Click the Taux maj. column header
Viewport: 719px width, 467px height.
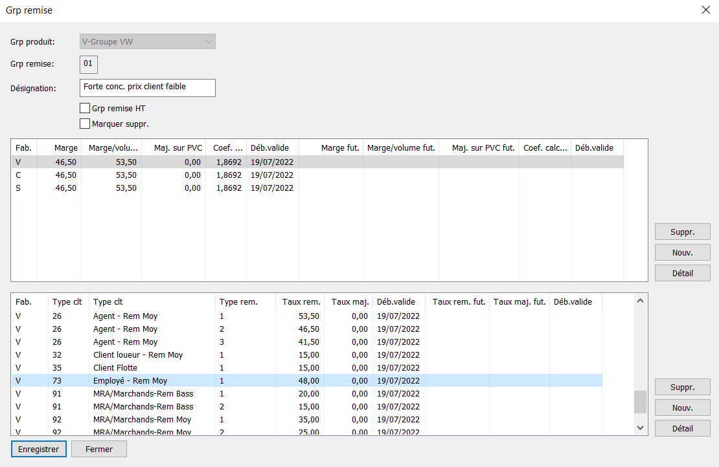pyautogui.click(x=349, y=301)
